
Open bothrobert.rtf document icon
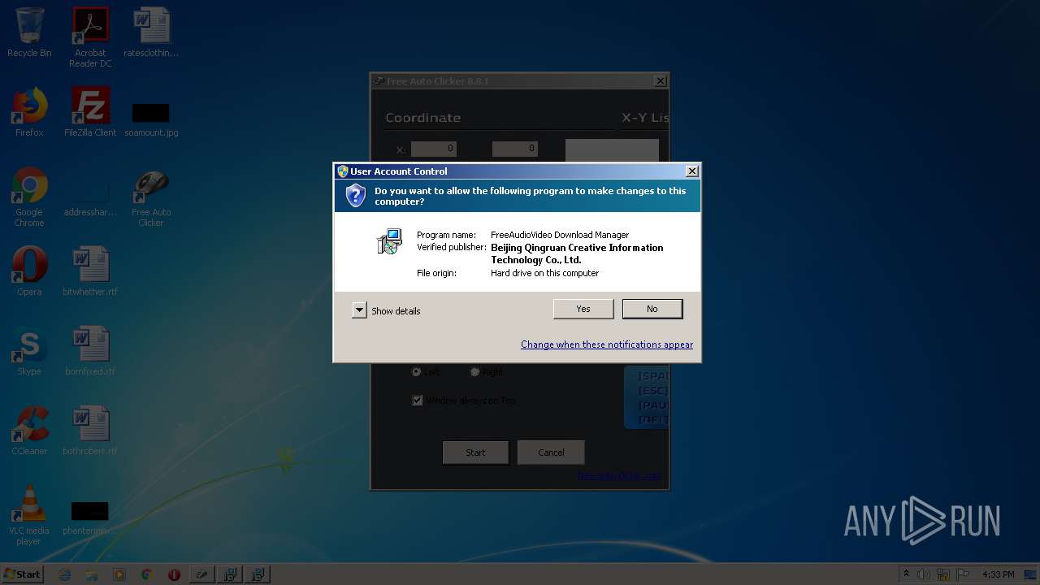pyautogui.click(x=90, y=431)
